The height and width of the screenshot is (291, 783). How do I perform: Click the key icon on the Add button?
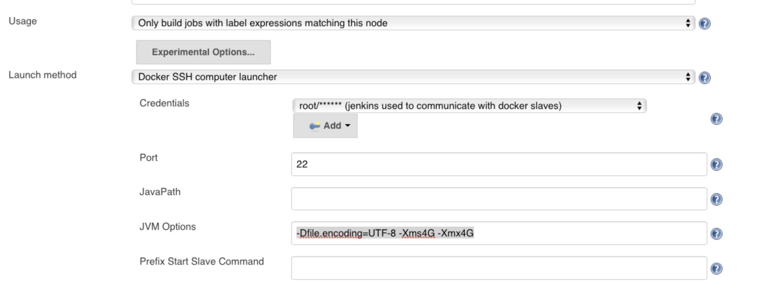(315, 126)
